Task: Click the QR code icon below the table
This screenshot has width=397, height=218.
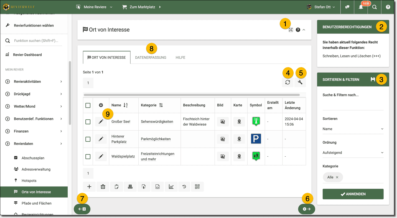Action: pos(197,187)
